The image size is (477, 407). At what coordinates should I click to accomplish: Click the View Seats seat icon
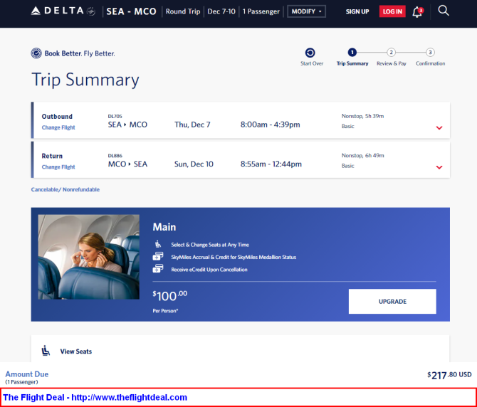point(46,351)
